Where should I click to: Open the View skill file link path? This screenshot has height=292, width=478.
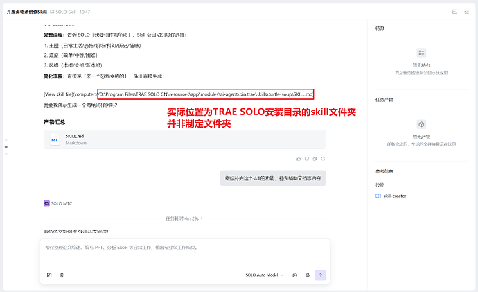tap(178, 94)
